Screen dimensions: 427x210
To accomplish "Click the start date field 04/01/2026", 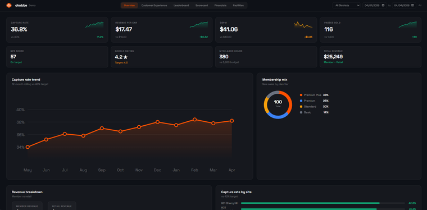I will pos(374,5).
